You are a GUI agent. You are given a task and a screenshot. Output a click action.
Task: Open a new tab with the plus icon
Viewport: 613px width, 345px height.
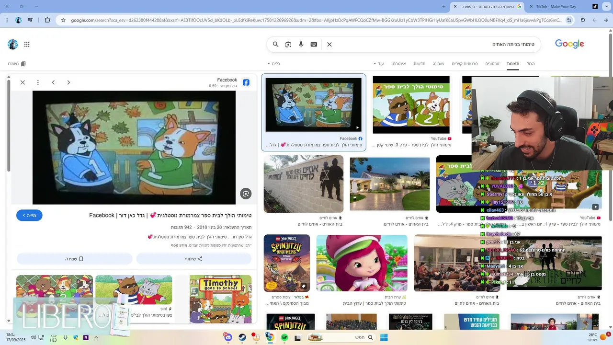pyautogui.click(x=444, y=7)
